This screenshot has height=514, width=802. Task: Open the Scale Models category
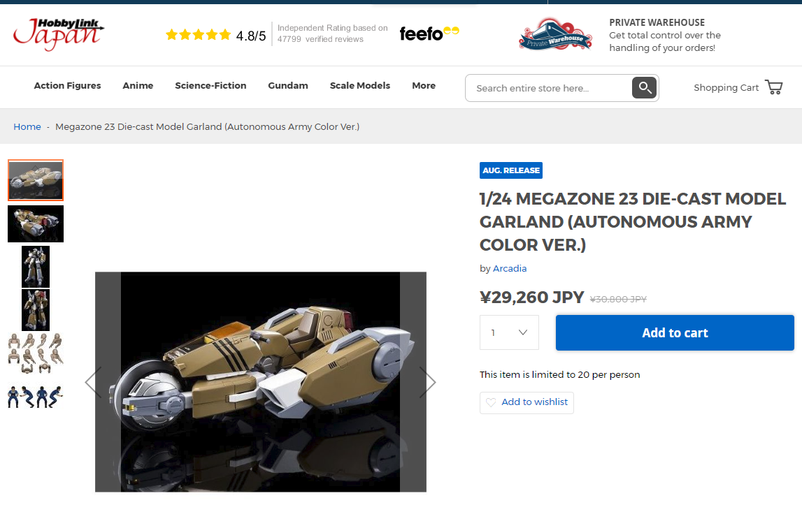(360, 86)
